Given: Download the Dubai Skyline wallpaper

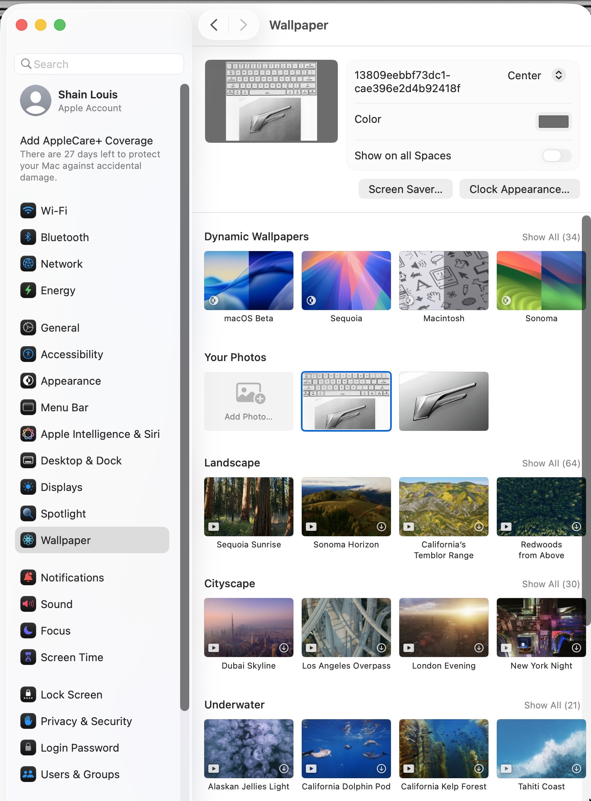Looking at the screenshot, I should click(284, 648).
